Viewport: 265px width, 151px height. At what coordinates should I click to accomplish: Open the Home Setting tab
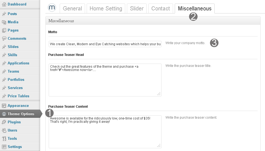(106, 8)
